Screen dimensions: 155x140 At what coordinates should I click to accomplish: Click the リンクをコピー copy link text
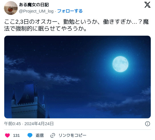pos(72,135)
